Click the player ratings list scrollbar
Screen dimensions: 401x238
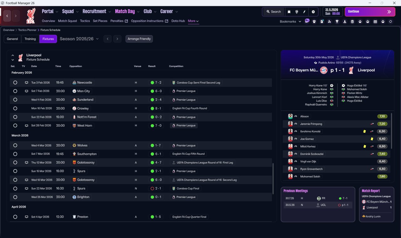[391, 131]
